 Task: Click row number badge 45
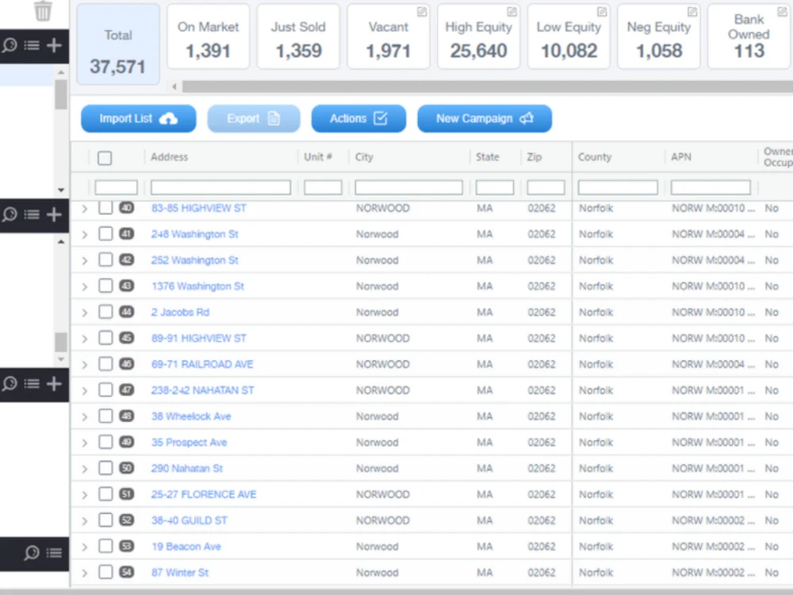tap(126, 337)
